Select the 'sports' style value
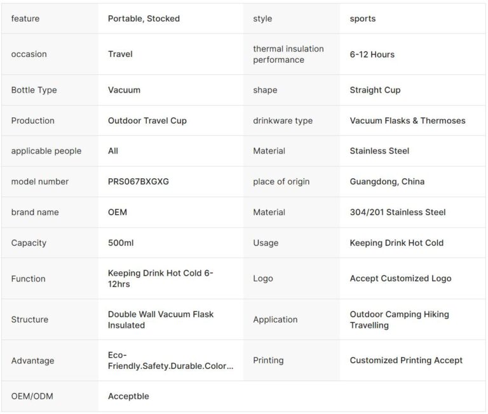488x414 pixels. tap(362, 18)
